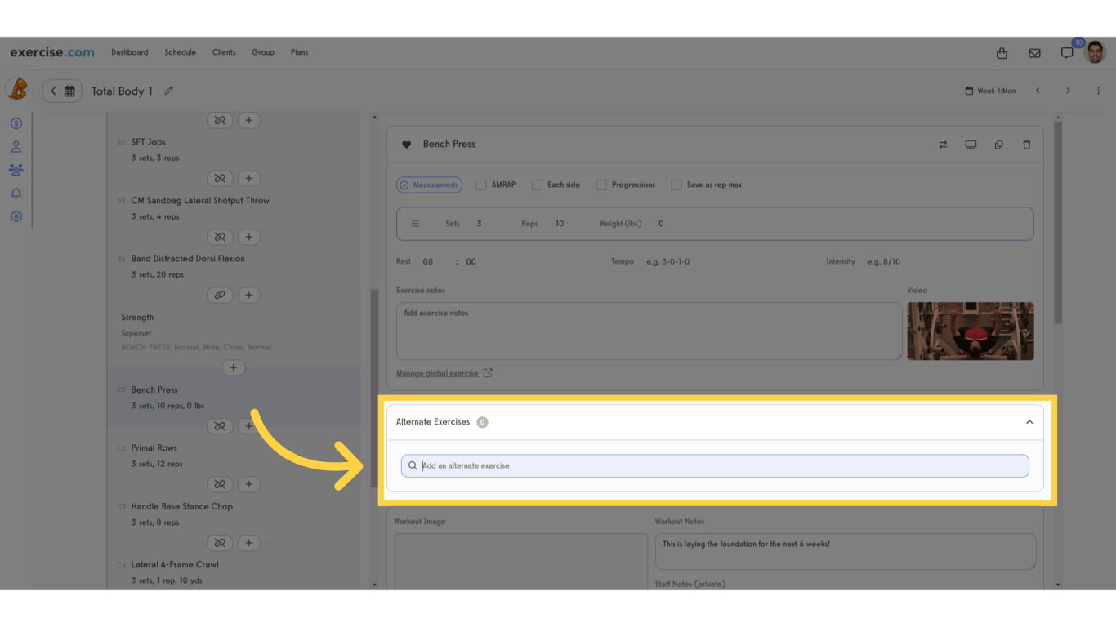Open the user profile avatar
The image size is (1116, 627).
tap(1095, 52)
